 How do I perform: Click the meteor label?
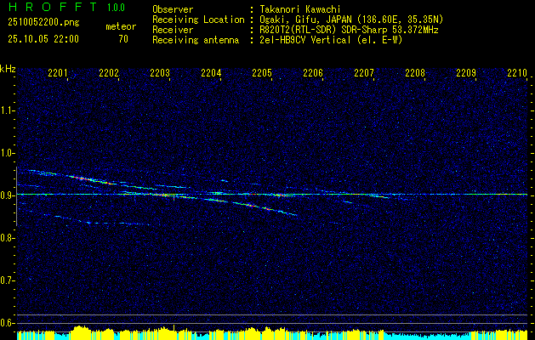[121, 26]
